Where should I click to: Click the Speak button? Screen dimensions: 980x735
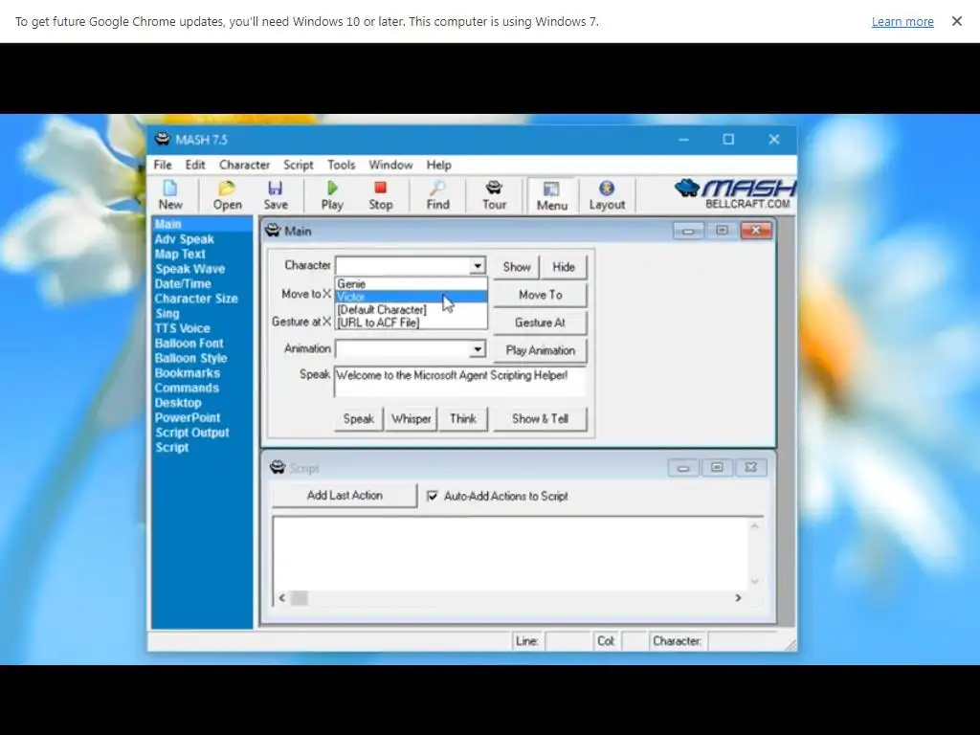point(358,419)
